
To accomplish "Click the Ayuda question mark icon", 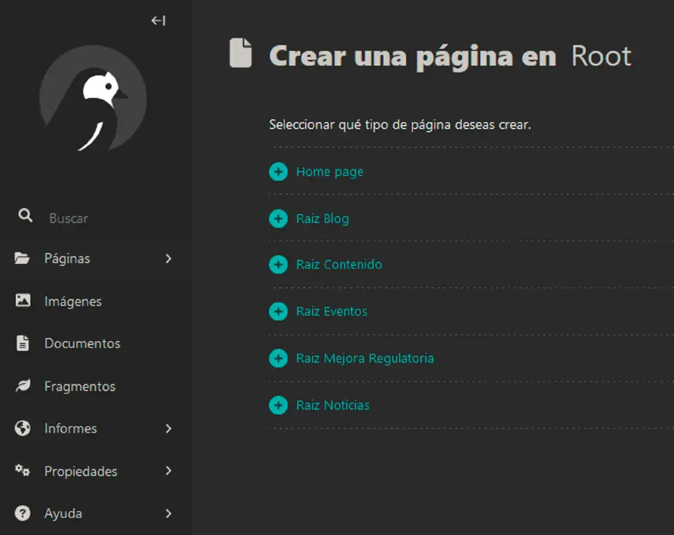I will pos(23,512).
